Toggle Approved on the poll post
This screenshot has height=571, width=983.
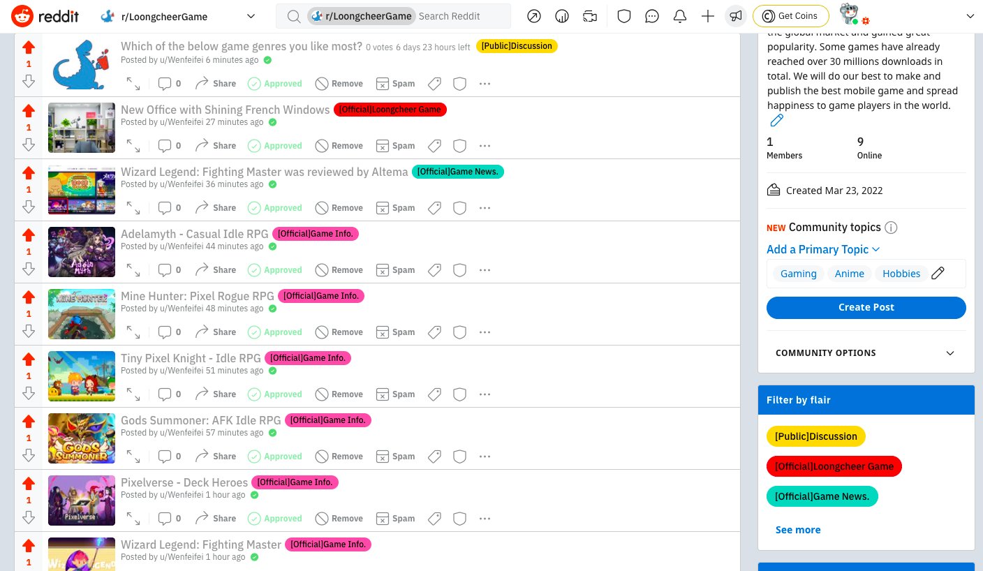click(275, 84)
